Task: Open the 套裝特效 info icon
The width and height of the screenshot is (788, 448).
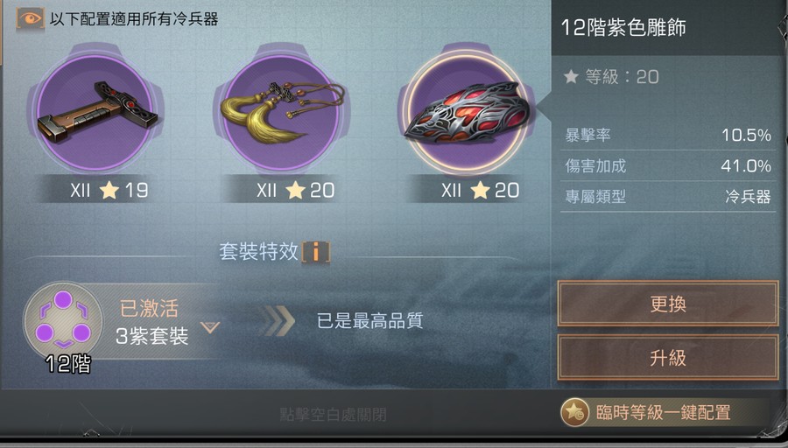Action: tap(316, 251)
